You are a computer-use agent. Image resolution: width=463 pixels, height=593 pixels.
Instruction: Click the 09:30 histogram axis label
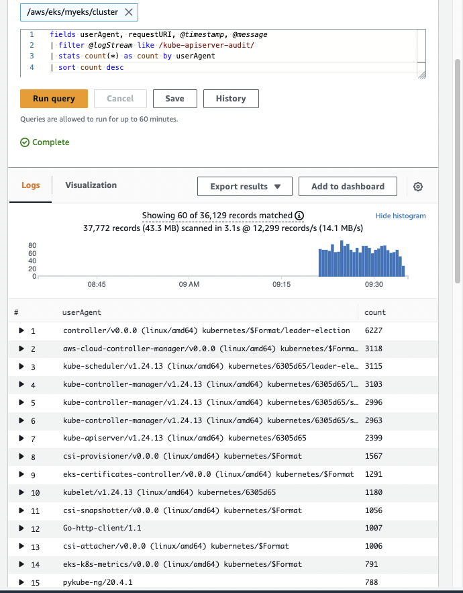[x=374, y=284]
